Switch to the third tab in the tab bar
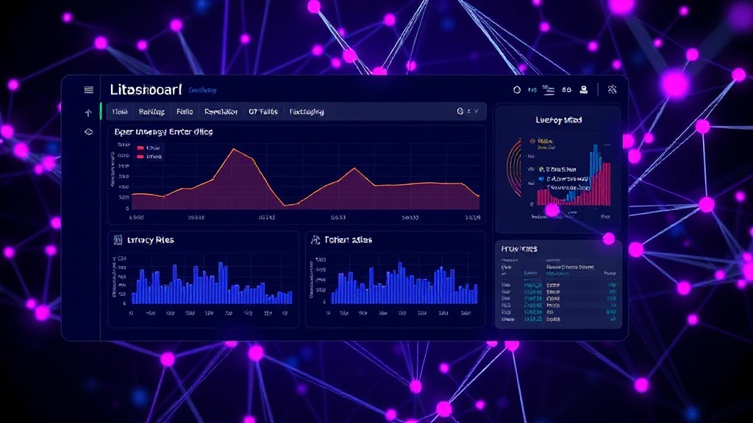 point(185,112)
